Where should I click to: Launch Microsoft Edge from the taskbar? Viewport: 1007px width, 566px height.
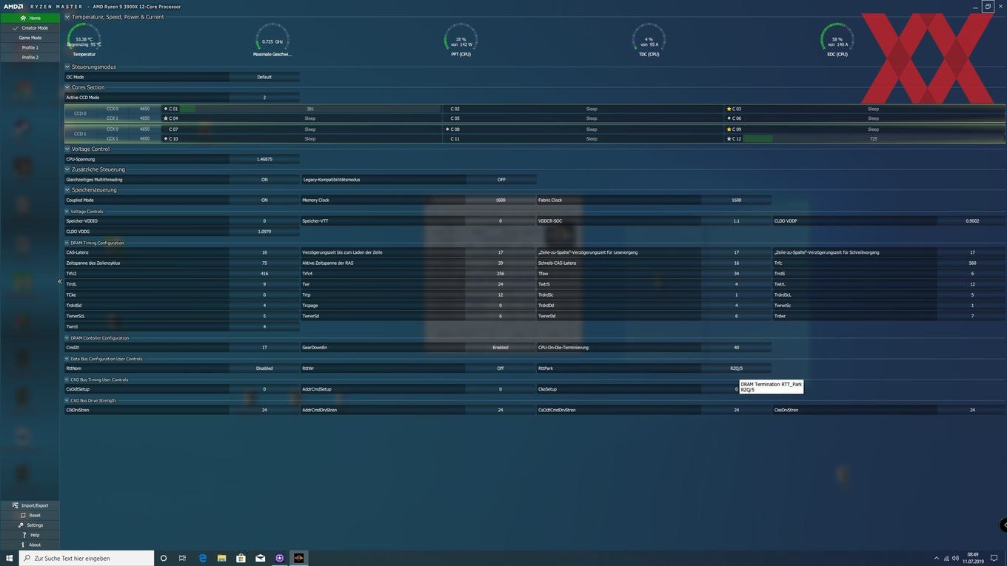(x=202, y=558)
